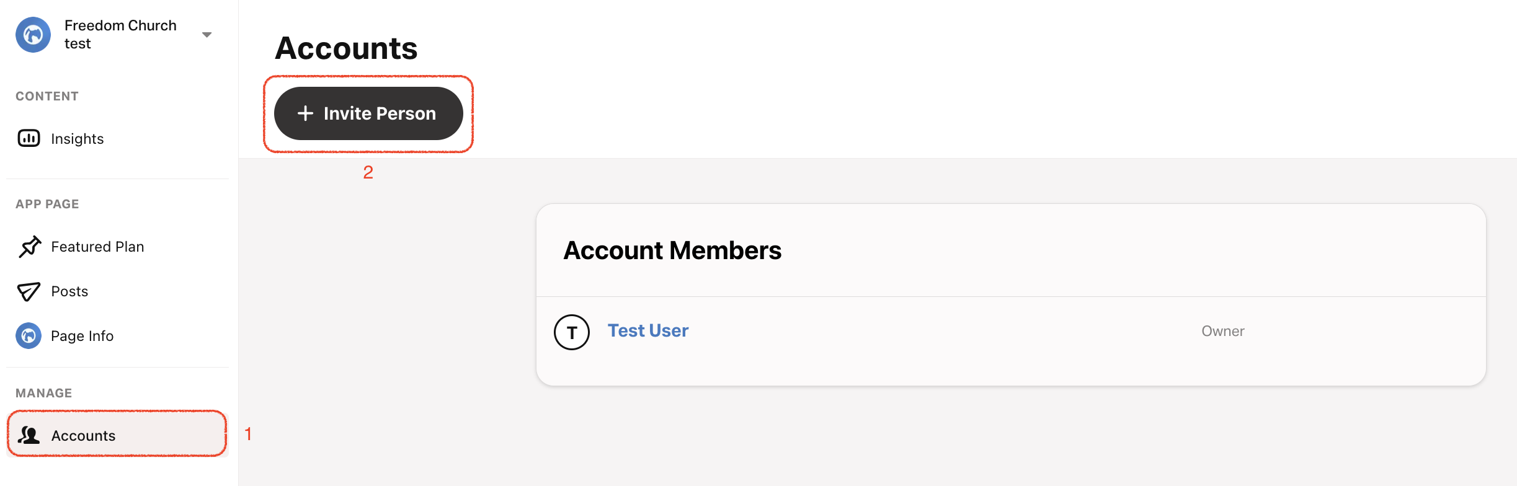Click the Accounts page title
Viewport: 1517px width, 486px height.
click(346, 48)
